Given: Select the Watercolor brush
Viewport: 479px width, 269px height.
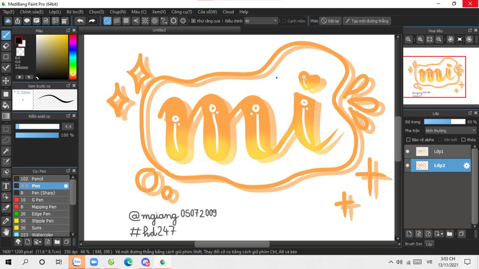Looking at the screenshot, I should coord(41,234).
